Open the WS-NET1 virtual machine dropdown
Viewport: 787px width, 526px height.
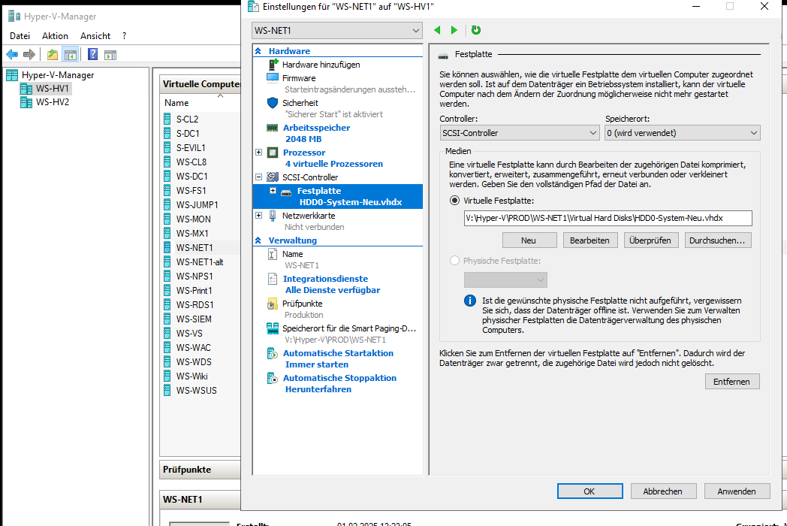pyautogui.click(x=336, y=31)
